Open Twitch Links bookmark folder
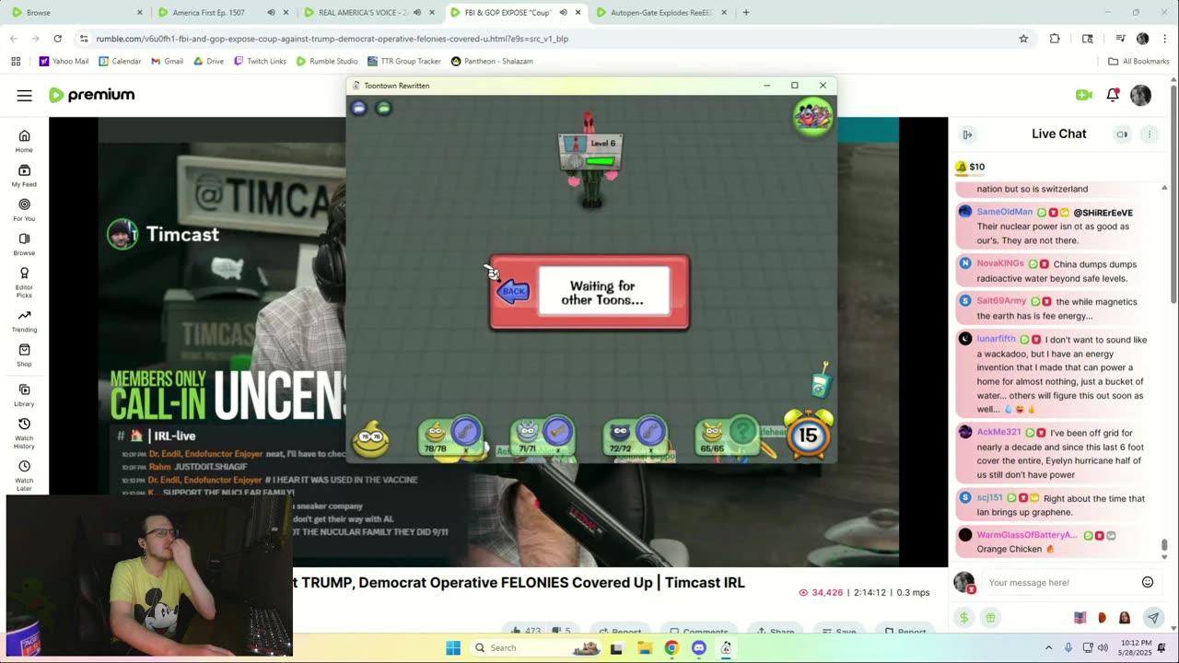This screenshot has height=663, width=1179. [x=259, y=61]
